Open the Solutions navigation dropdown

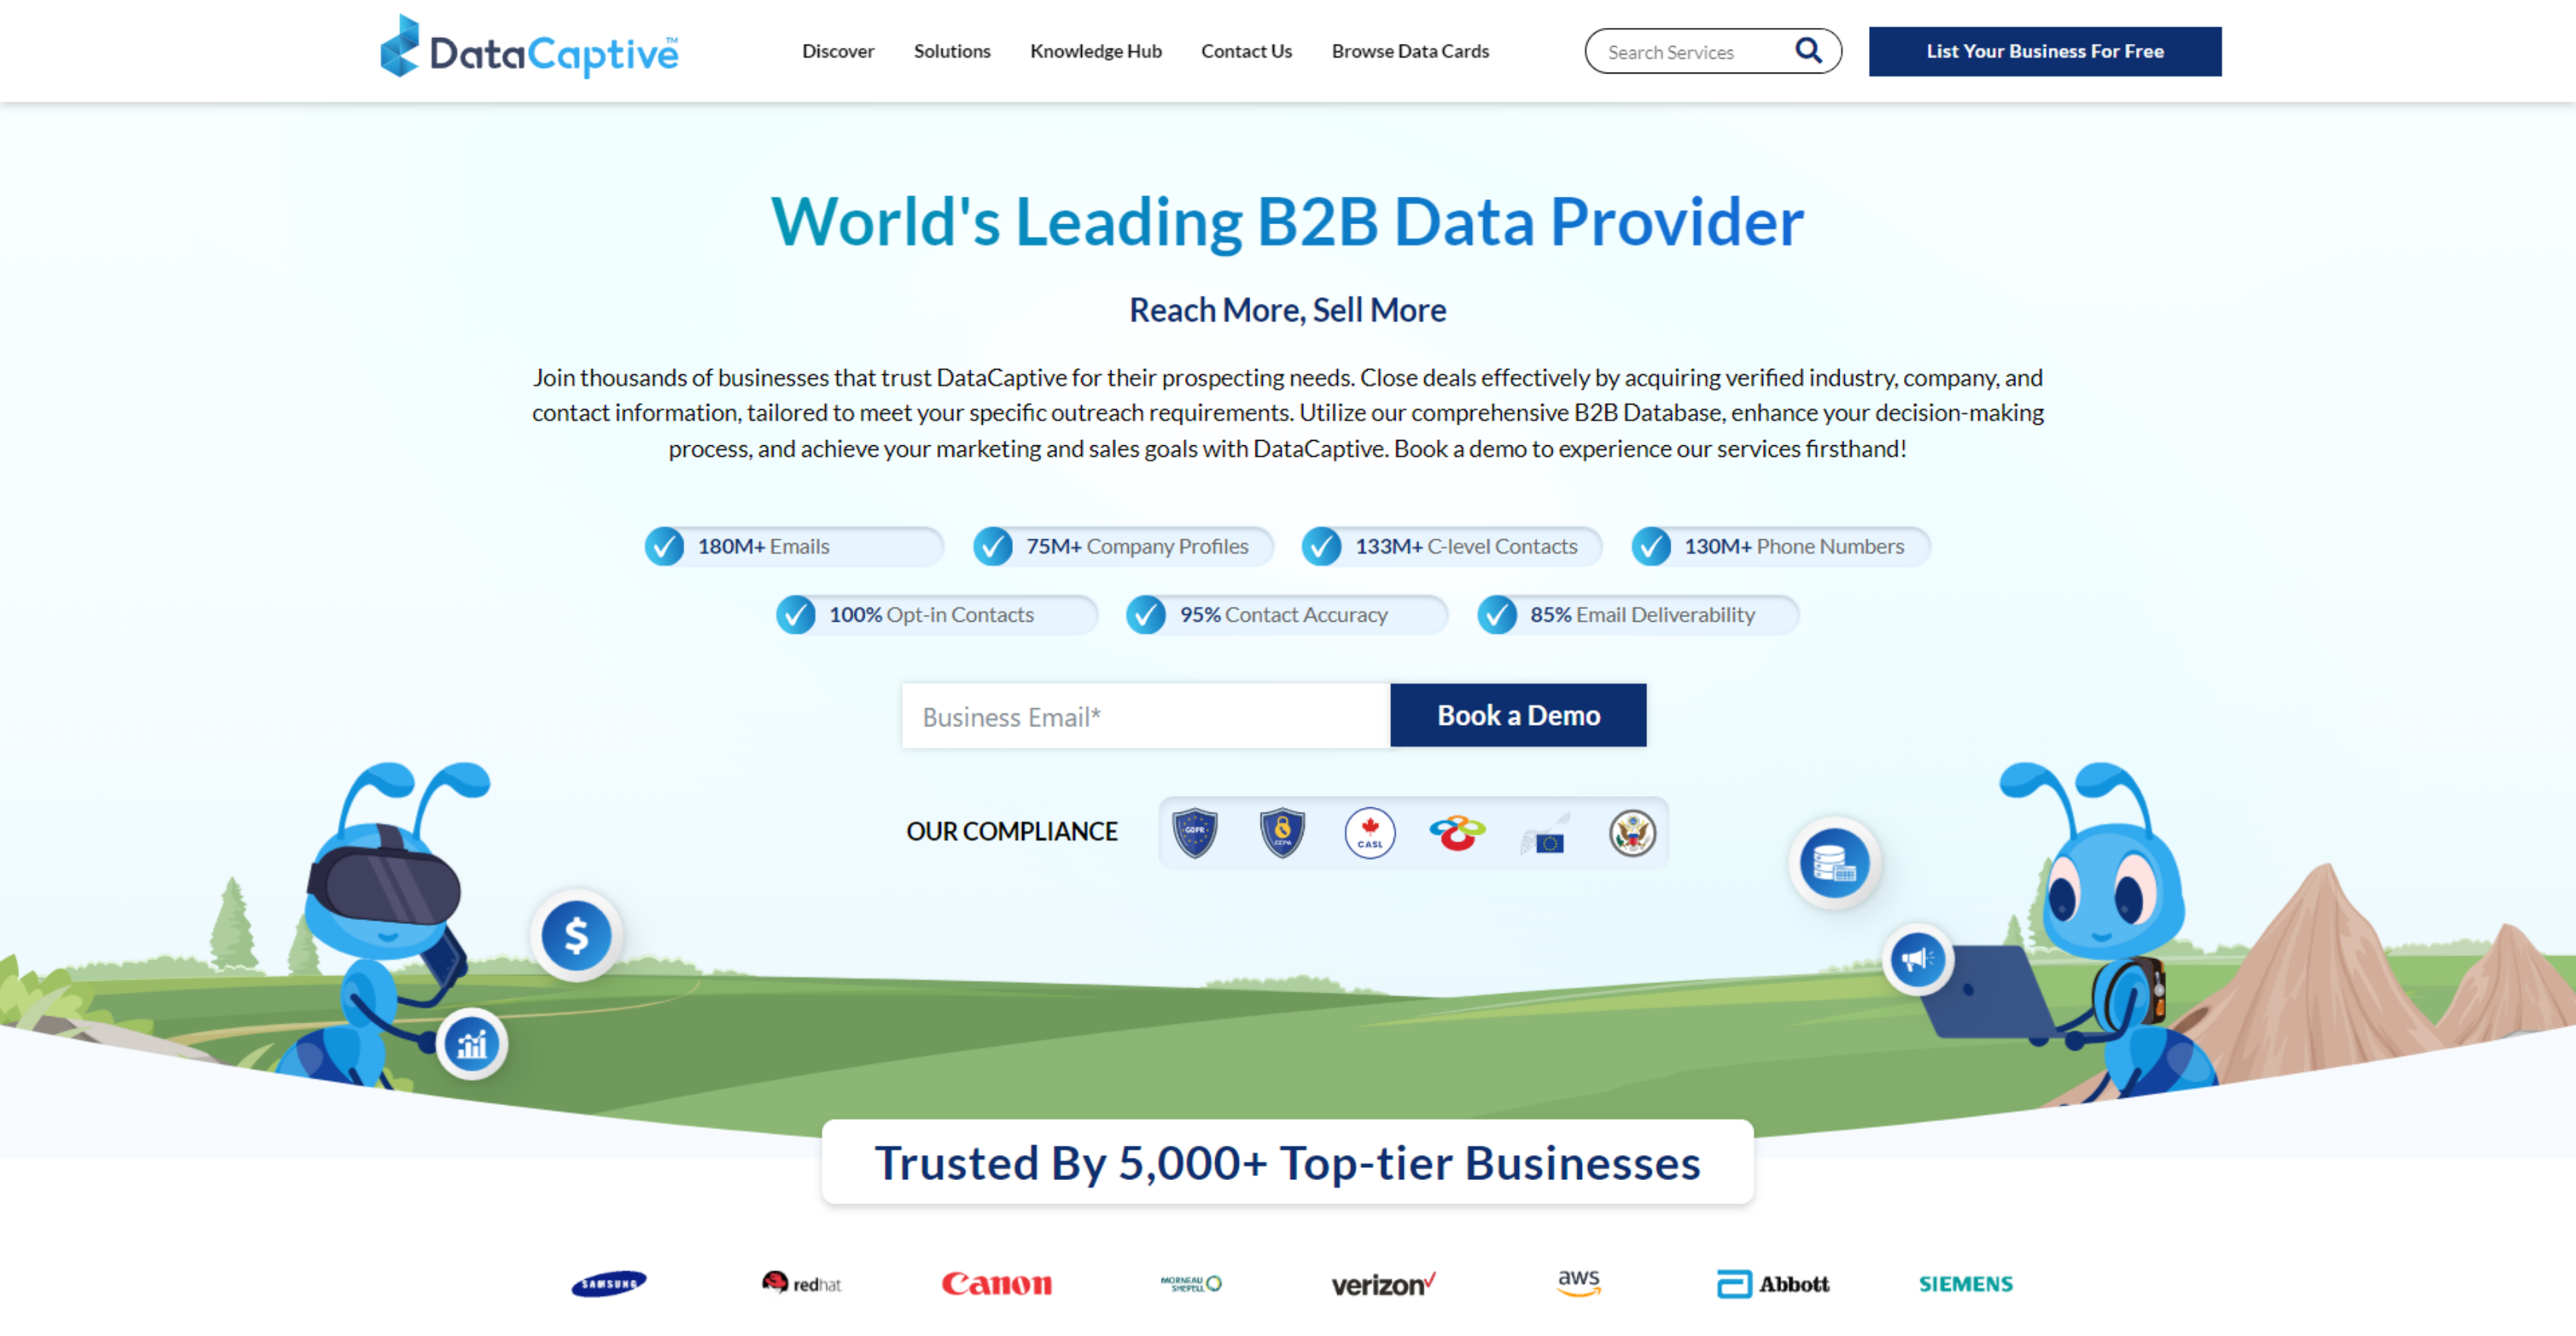[x=952, y=49]
